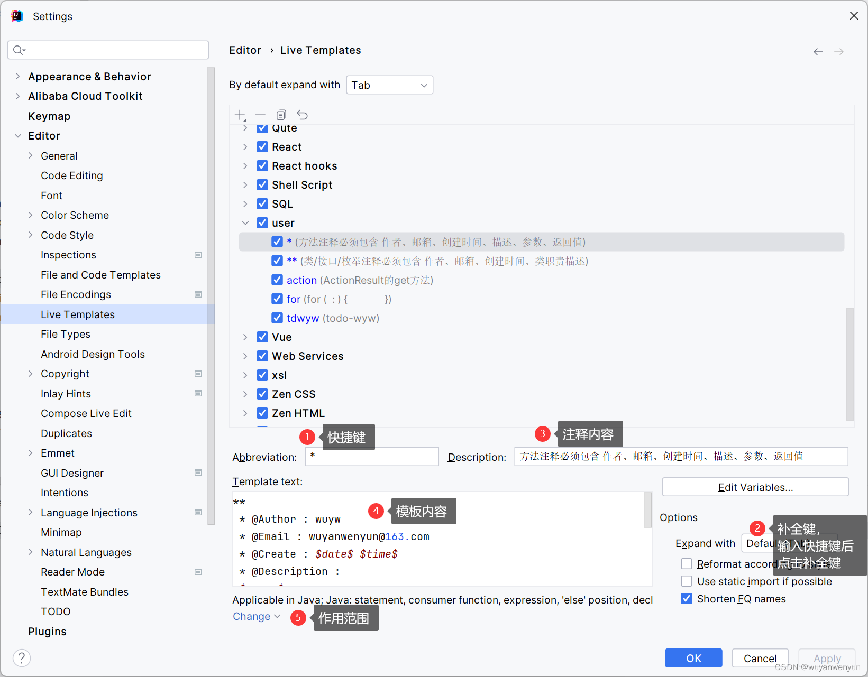Collapse the user template group

click(245, 223)
